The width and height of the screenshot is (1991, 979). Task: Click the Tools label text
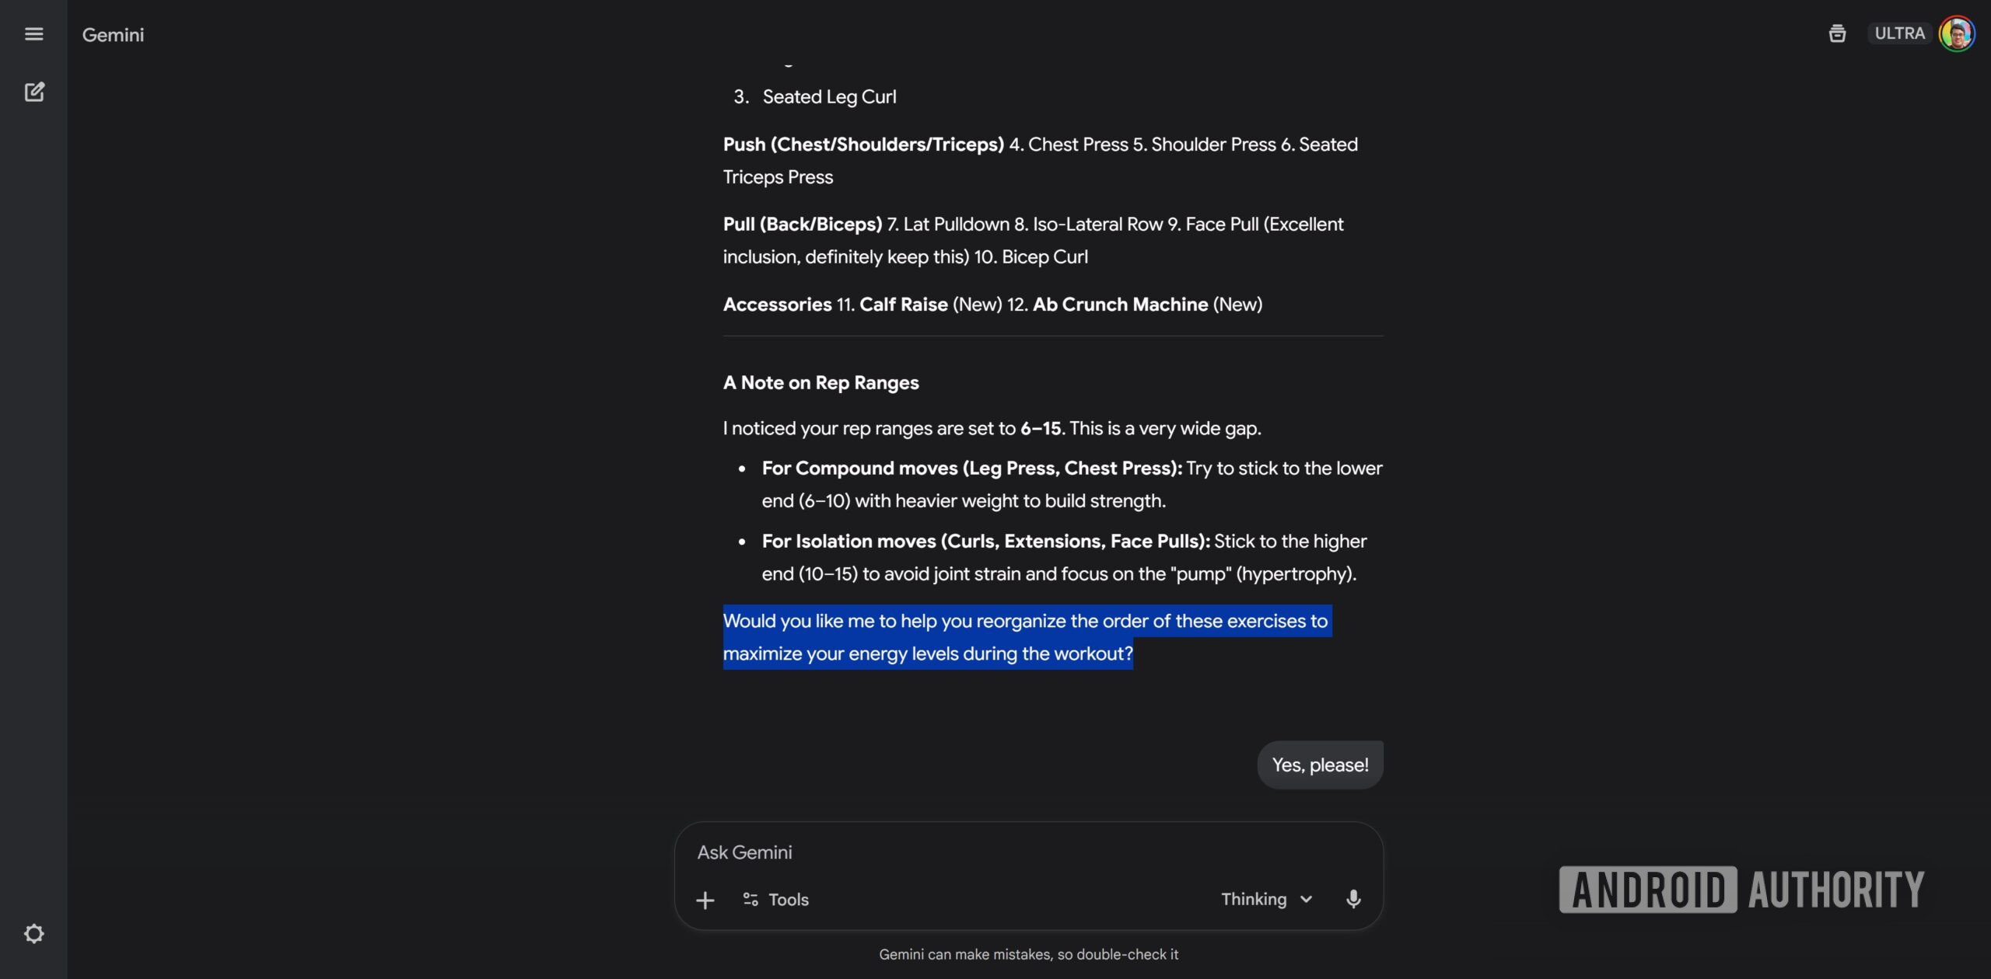[789, 899]
